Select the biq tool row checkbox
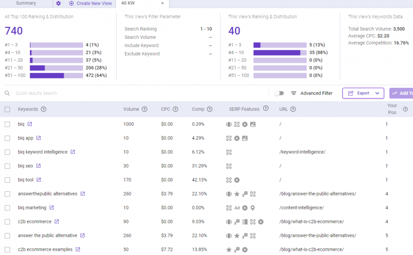The height and width of the screenshot is (255, 413). tap(7, 180)
